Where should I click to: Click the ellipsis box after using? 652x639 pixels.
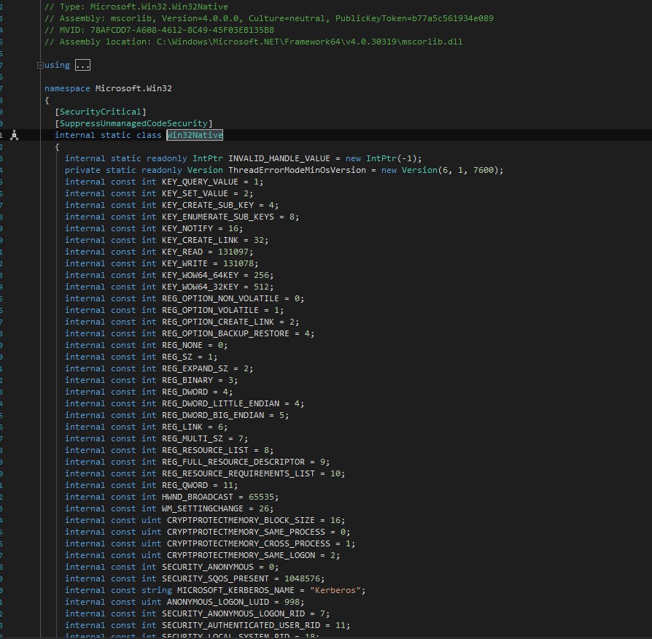pyautogui.click(x=82, y=65)
